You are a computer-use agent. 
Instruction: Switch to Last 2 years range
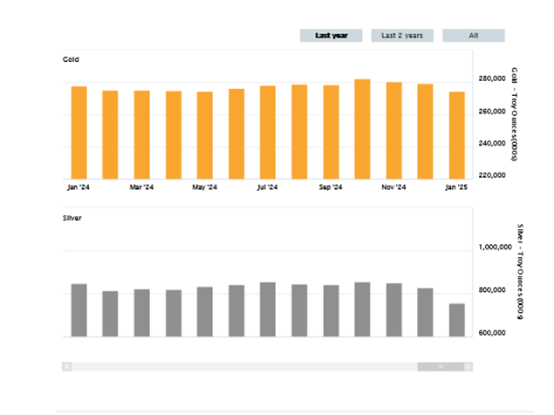402,36
